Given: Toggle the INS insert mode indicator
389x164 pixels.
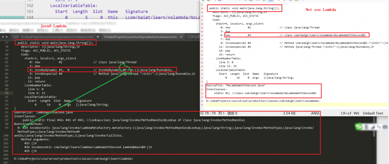Looking at the screenshot, I should point(356,113).
